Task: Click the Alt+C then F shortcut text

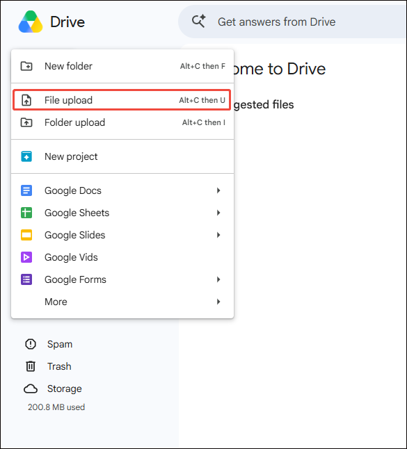Action: [x=202, y=66]
